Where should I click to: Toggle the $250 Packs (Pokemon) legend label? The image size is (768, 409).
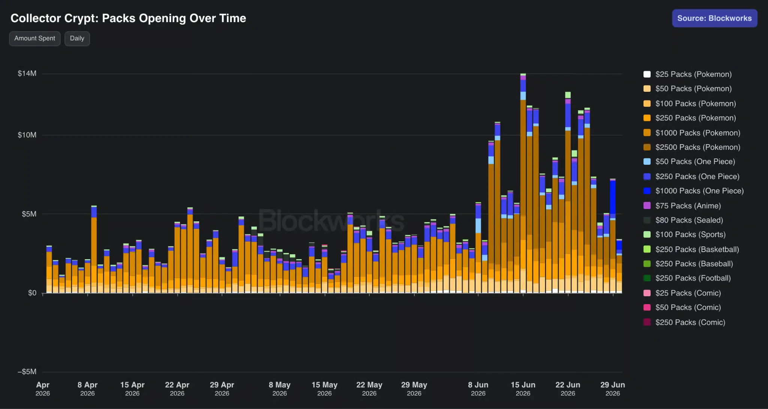click(696, 118)
